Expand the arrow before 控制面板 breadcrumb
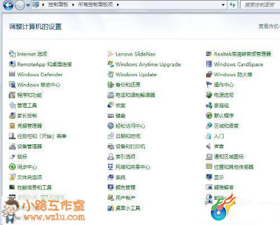This screenshot has height=225, width=280. point(43,4)
